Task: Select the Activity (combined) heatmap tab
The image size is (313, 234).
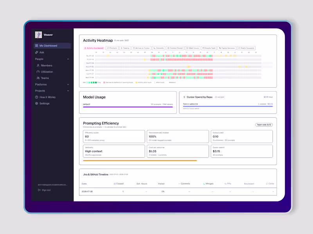Action: coord(94,48)
